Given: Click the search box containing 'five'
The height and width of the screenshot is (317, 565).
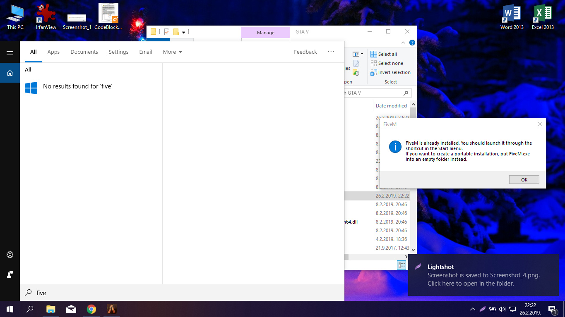Looking at the screenshot, I should coord(182,293).
